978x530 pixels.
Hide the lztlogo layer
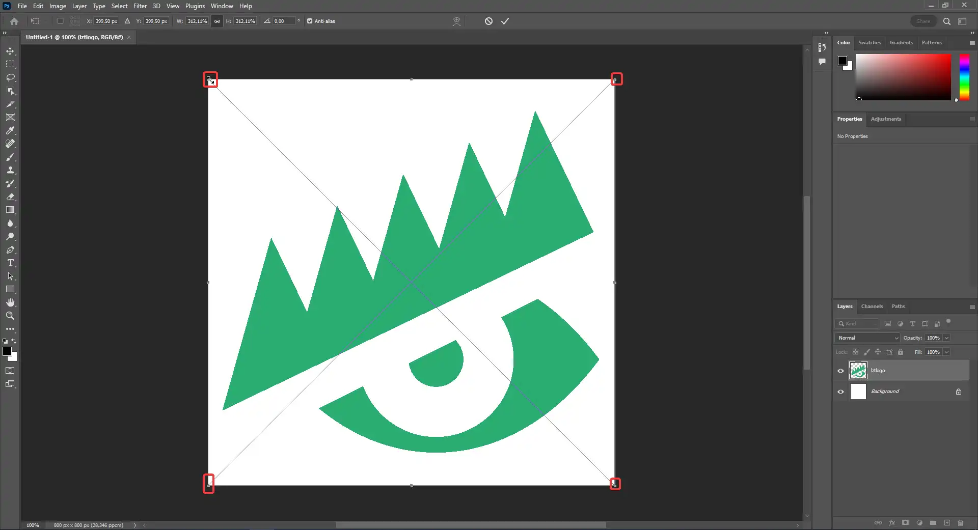pos(841,371)
